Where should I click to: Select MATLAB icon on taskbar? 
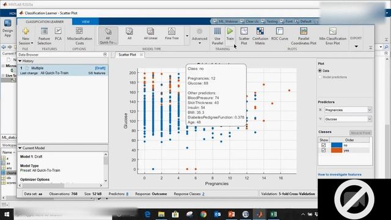coord(260,215)
